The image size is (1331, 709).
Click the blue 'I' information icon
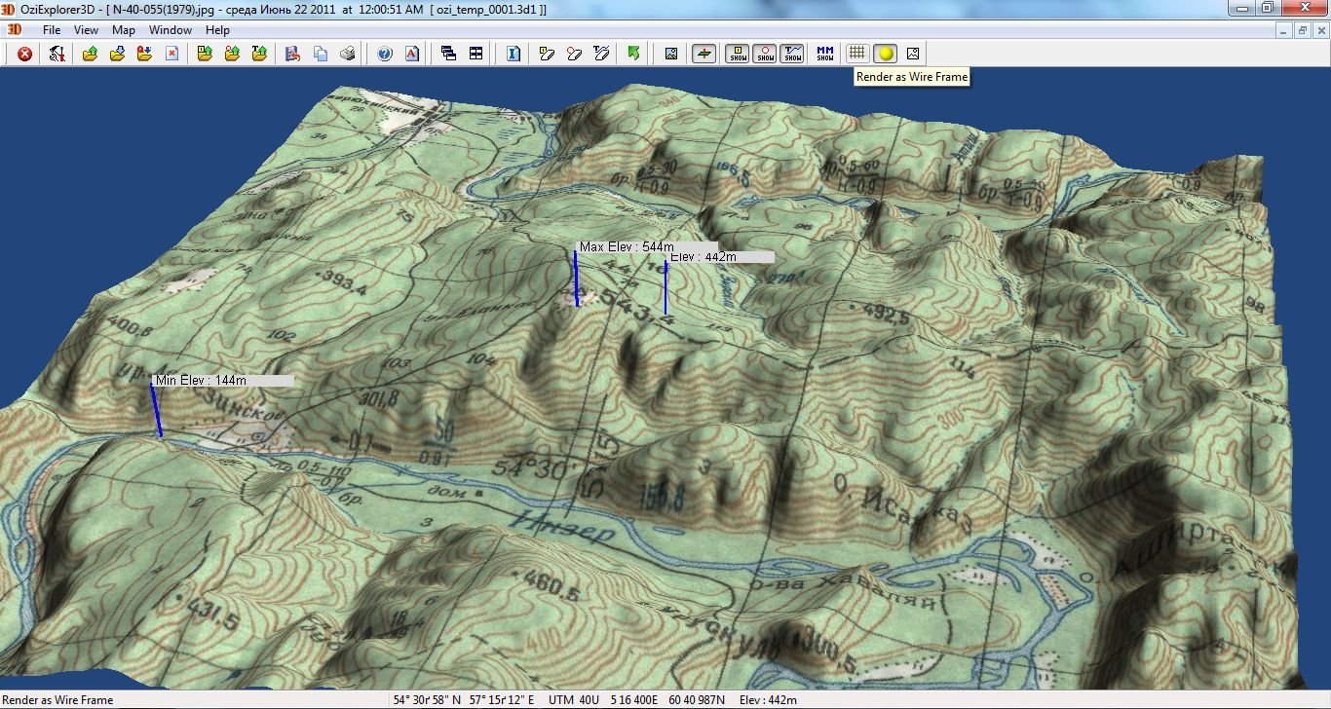point(513,54)
